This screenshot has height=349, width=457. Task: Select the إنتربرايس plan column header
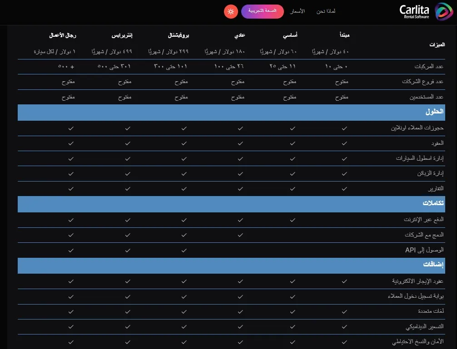pos(122,35)
